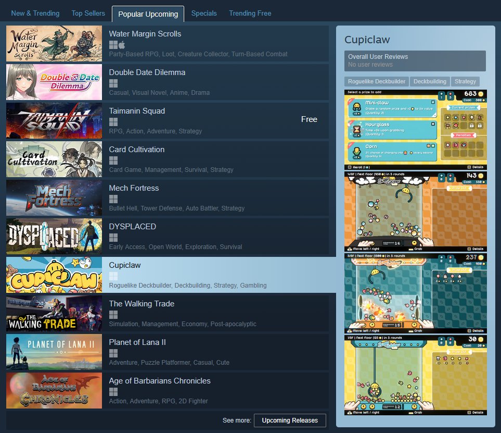501x433 pixels.
Task: Click the Windows icon under Mech Fortress
Action: [x=113, y=199]
